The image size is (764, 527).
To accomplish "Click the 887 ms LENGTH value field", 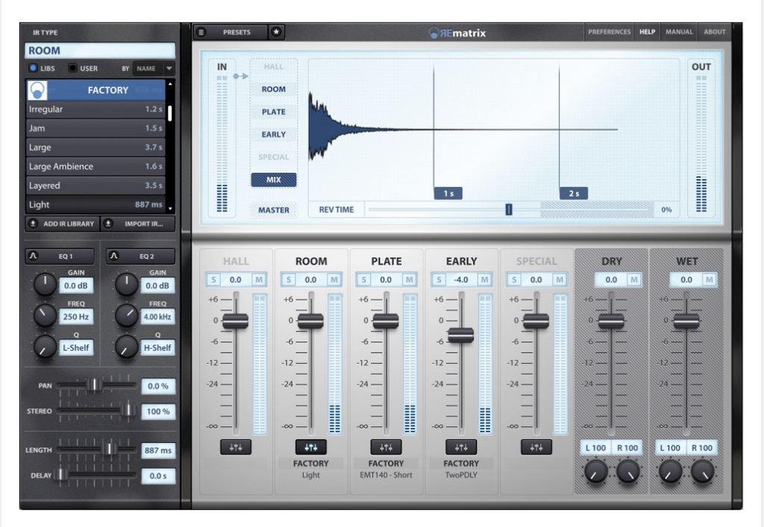I will click(158, 451).
